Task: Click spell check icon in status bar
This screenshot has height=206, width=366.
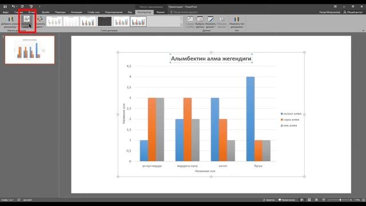Action: pyautogui.click(x=19, y=200)
